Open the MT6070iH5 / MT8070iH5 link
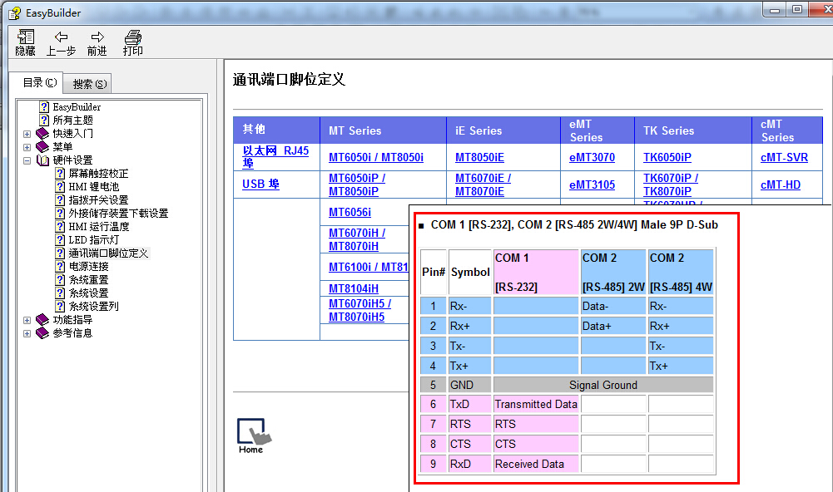 [x=359, y=310]
